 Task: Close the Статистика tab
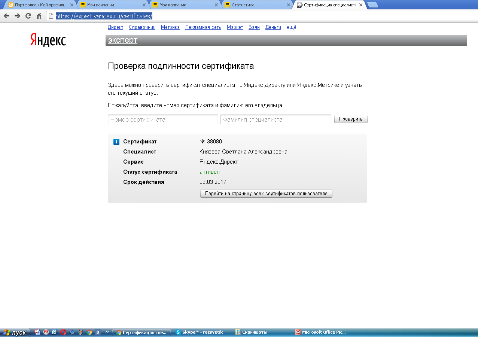coord(288,5)
